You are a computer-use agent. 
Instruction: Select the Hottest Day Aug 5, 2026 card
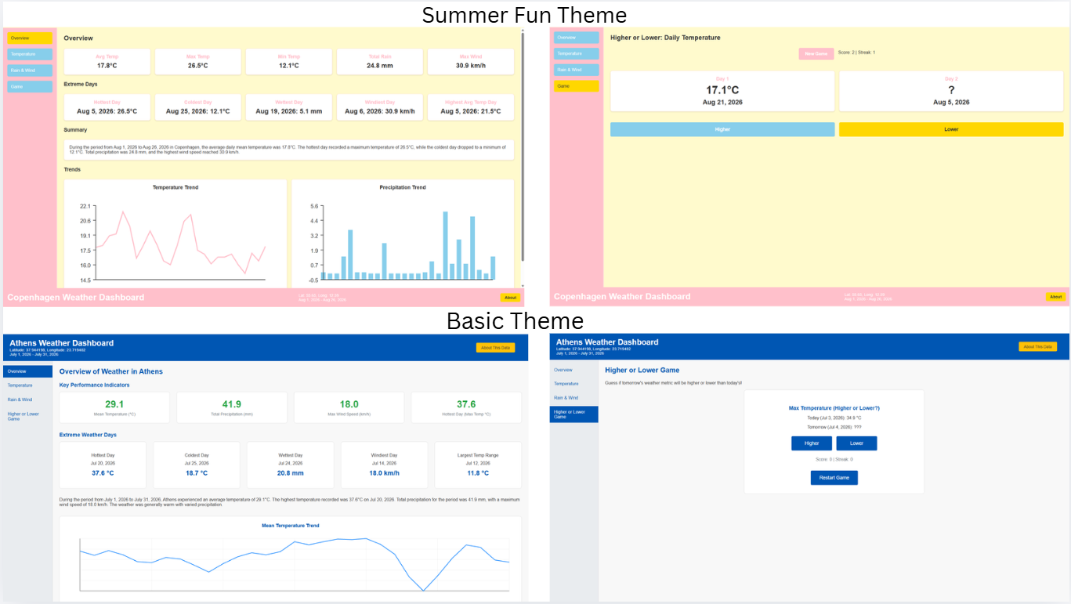click(105, 108)
